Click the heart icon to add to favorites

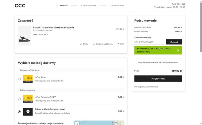(x=94, y=44)
